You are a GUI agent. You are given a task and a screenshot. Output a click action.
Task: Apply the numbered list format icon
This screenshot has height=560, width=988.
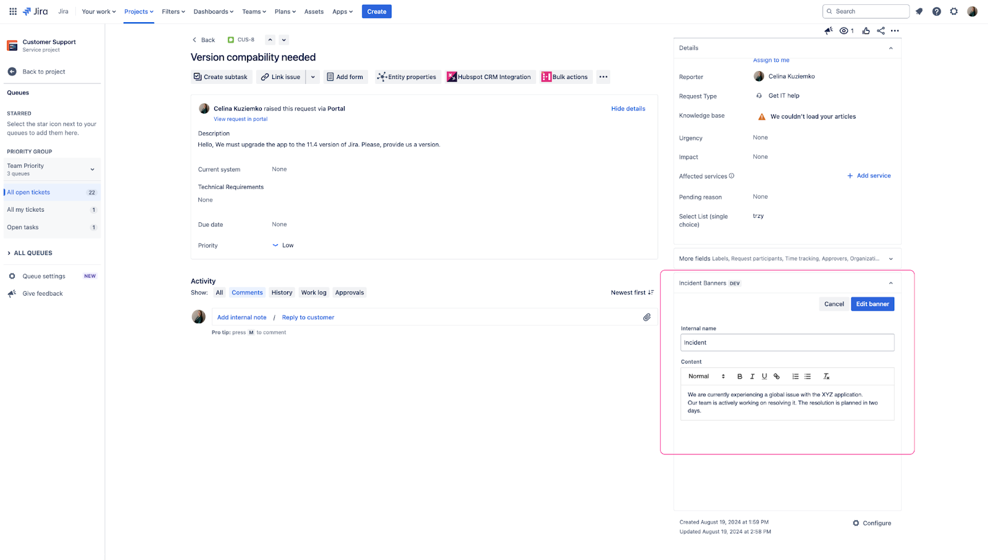point(795,377)
